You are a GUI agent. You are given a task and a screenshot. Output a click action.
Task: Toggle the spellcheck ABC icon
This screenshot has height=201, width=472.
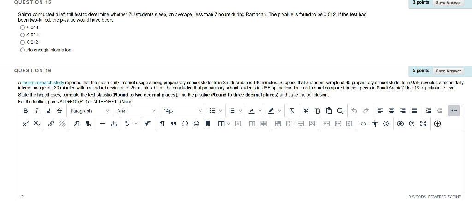(x=128, y=123)
